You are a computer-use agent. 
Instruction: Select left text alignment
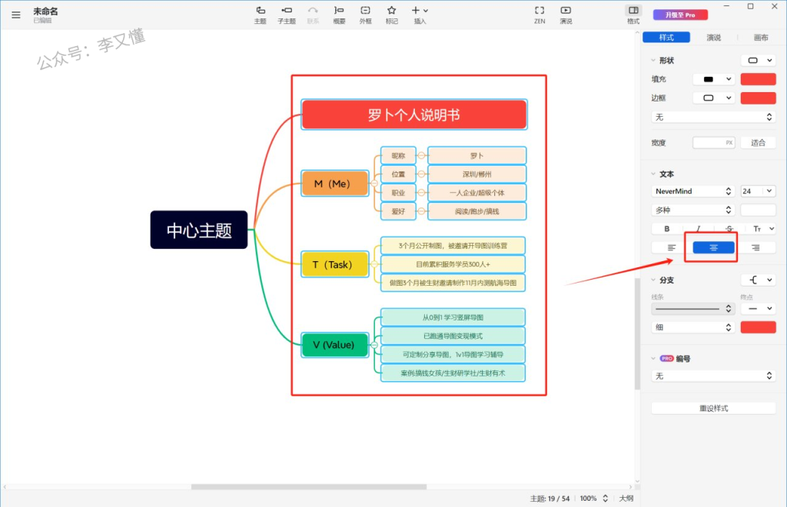point(671,247)
